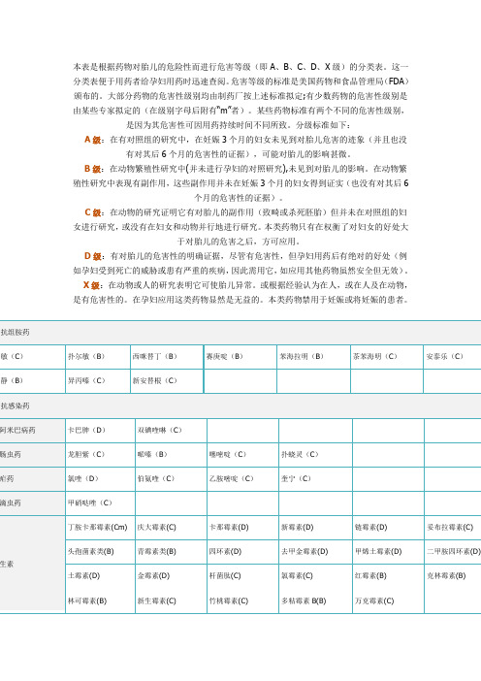Viewport: 481px width, 681px height.
Task: Select the cell '多粘霉素 B(B)'
Action: tap(304, 601)
